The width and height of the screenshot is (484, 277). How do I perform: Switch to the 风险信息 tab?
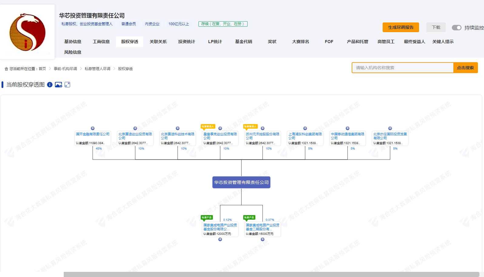[73, 52]
